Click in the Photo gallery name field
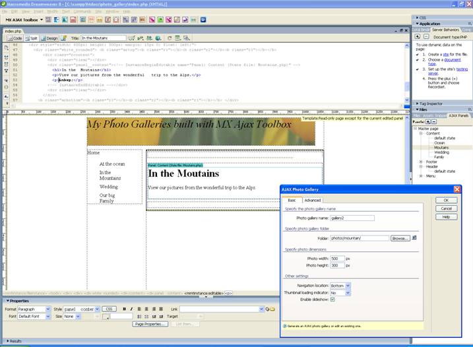473x347 pixels. point(352,218)
